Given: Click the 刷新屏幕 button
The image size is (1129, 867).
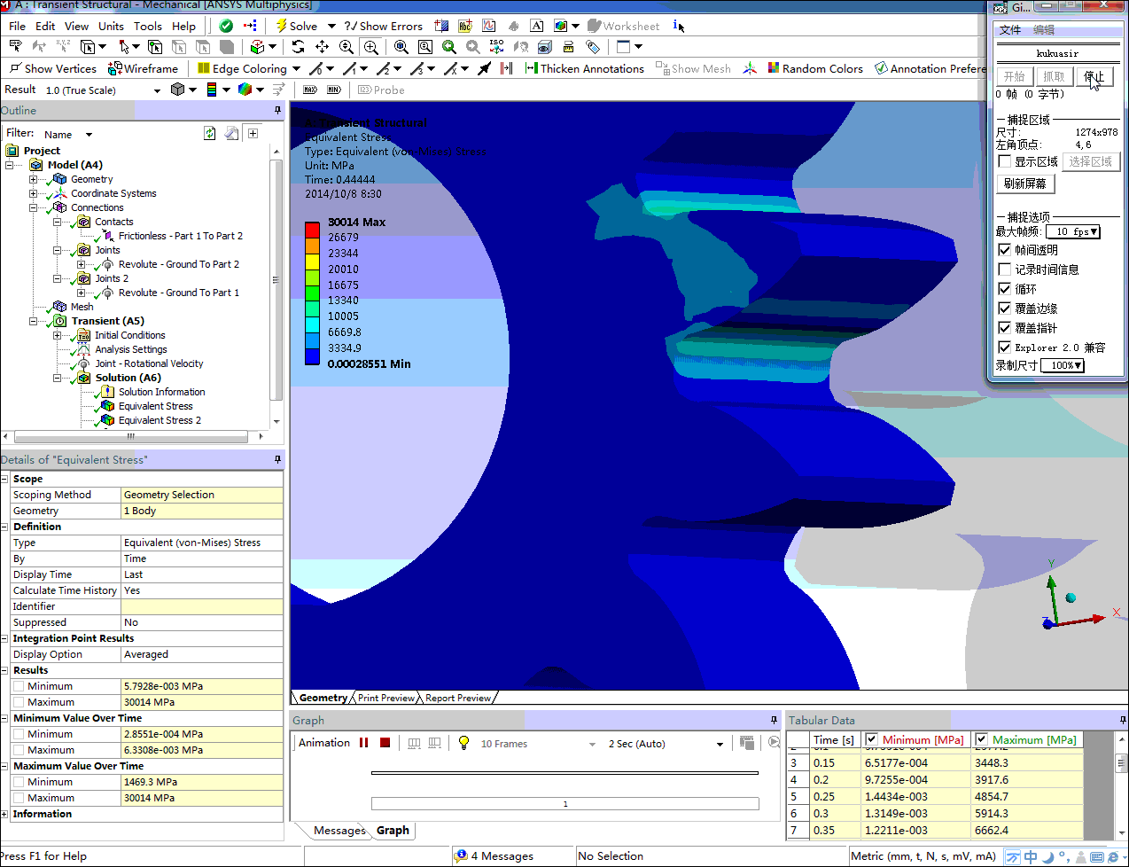Looking at the screenshot, I should [x=1024, y=184].
